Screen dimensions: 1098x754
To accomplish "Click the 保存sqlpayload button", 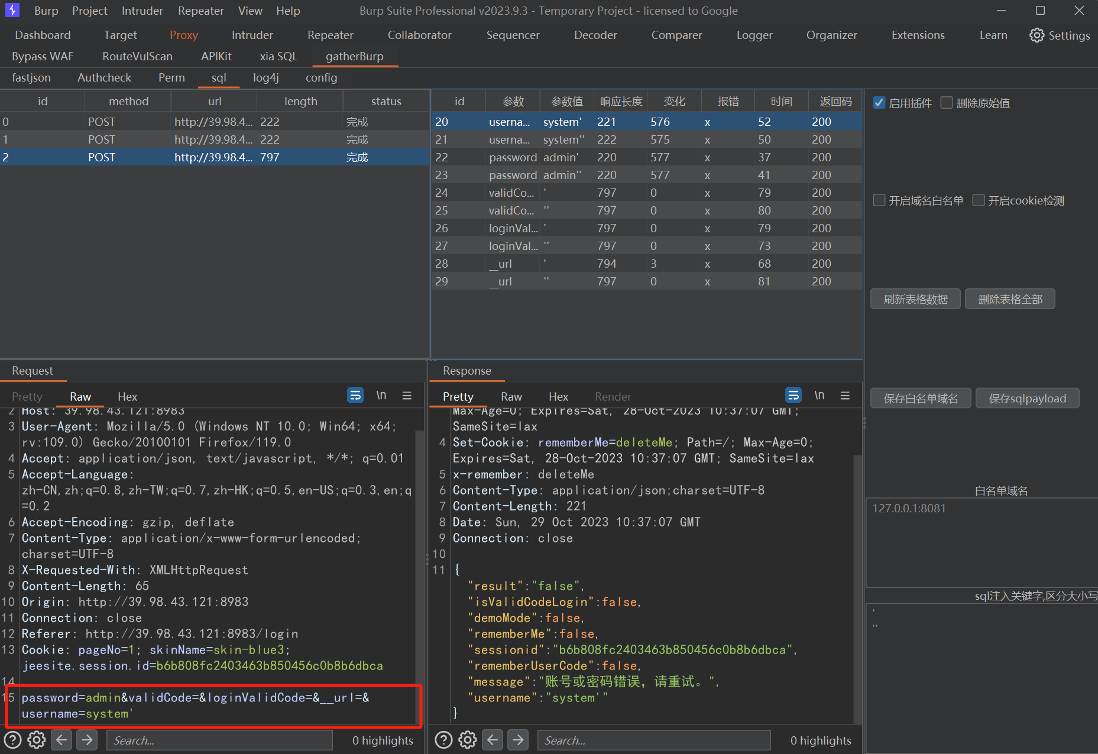I will [1028, 398].
